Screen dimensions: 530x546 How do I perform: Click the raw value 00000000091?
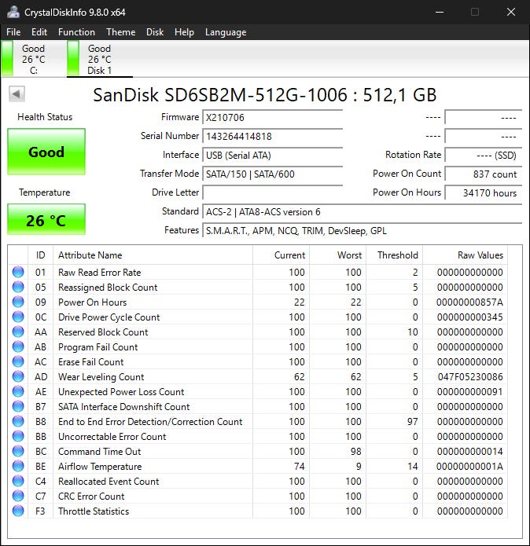(x=469, y=392)
